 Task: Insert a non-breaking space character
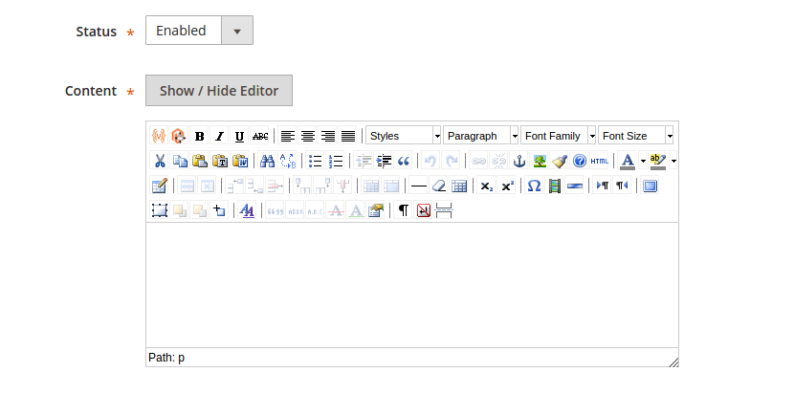424,210
